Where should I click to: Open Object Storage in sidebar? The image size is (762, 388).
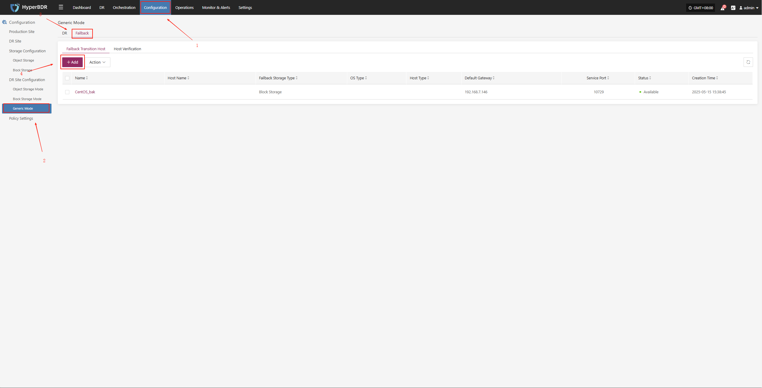[x=24, y=61]
